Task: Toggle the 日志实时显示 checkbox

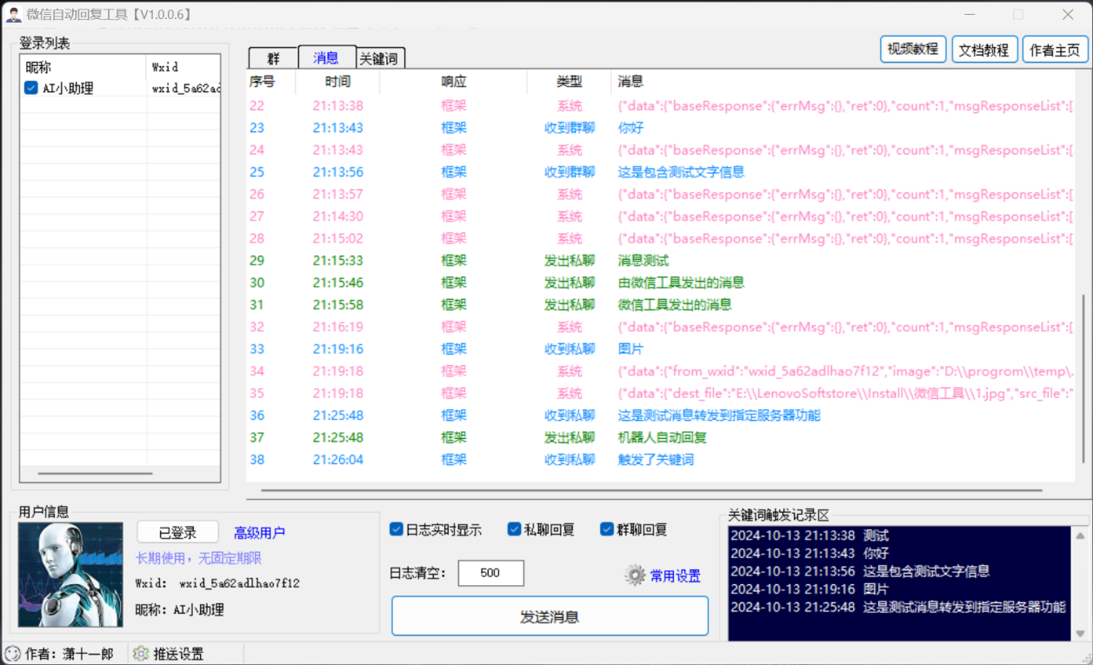Action: [397, 529]
